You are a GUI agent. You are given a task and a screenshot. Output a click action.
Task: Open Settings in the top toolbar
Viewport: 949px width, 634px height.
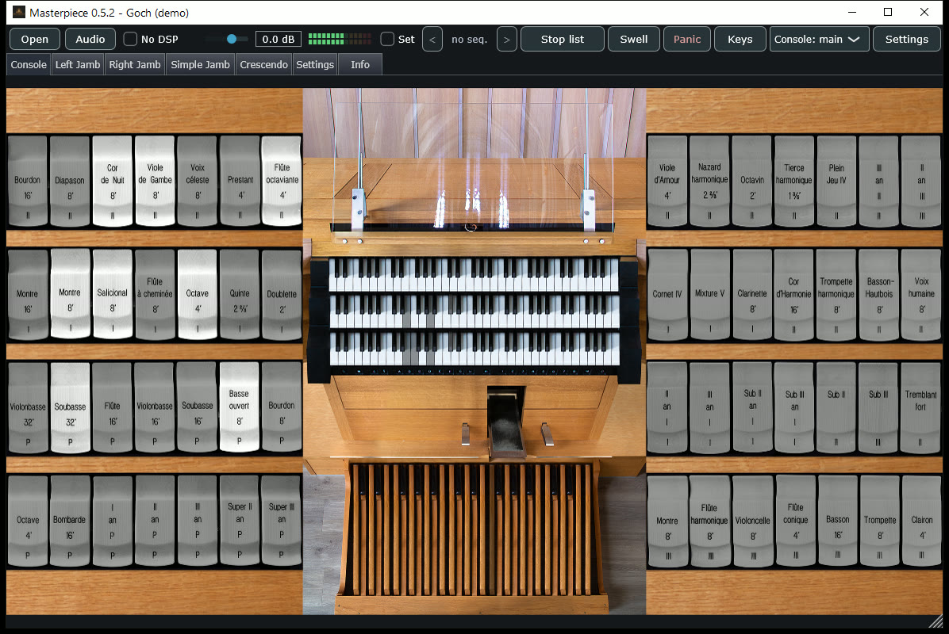pos(907,40)
